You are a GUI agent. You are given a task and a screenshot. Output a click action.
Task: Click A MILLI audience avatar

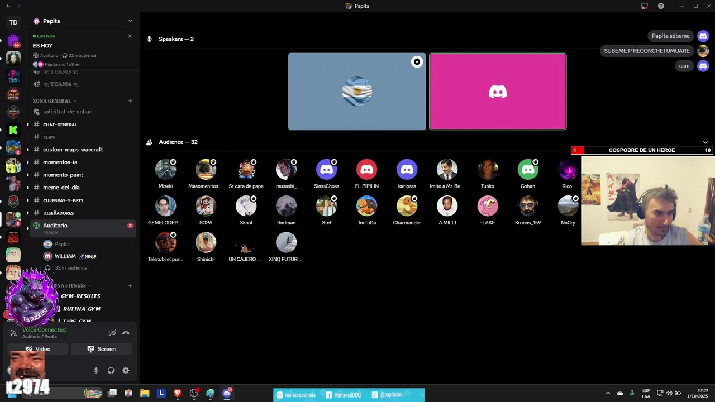click(447, 205)
